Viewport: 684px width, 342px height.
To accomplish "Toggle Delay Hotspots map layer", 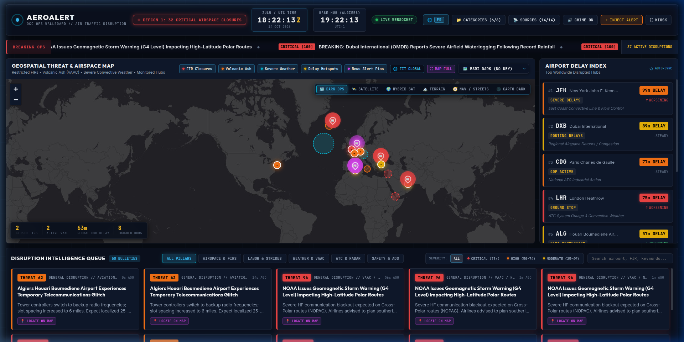I will click(x=321, y=69).
